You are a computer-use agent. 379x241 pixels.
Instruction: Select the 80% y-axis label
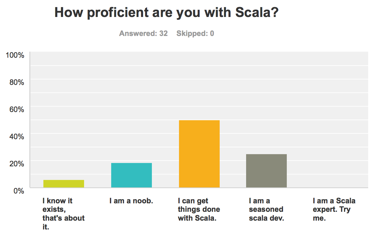[x=16, y=82]
